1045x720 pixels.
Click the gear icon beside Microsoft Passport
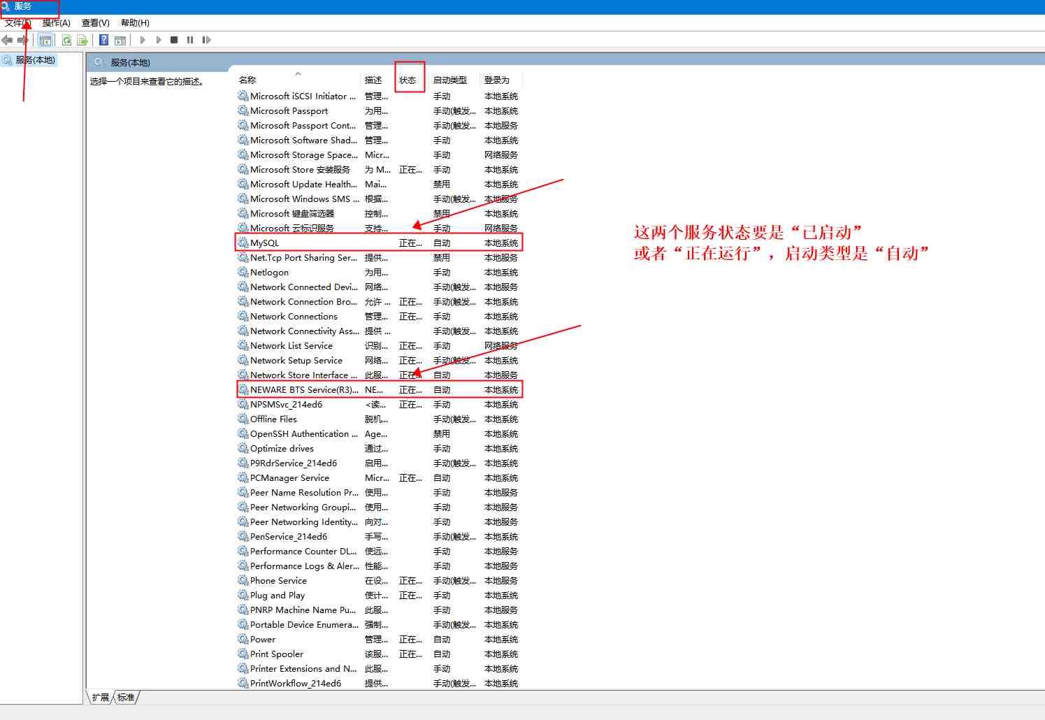(x=243, y=110)
